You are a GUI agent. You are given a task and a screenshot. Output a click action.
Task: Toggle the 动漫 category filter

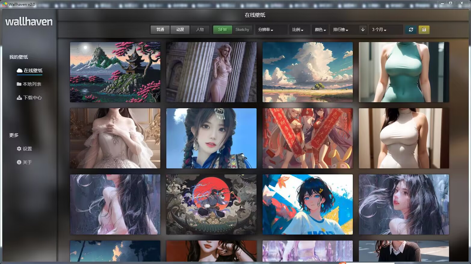(180, 29)
